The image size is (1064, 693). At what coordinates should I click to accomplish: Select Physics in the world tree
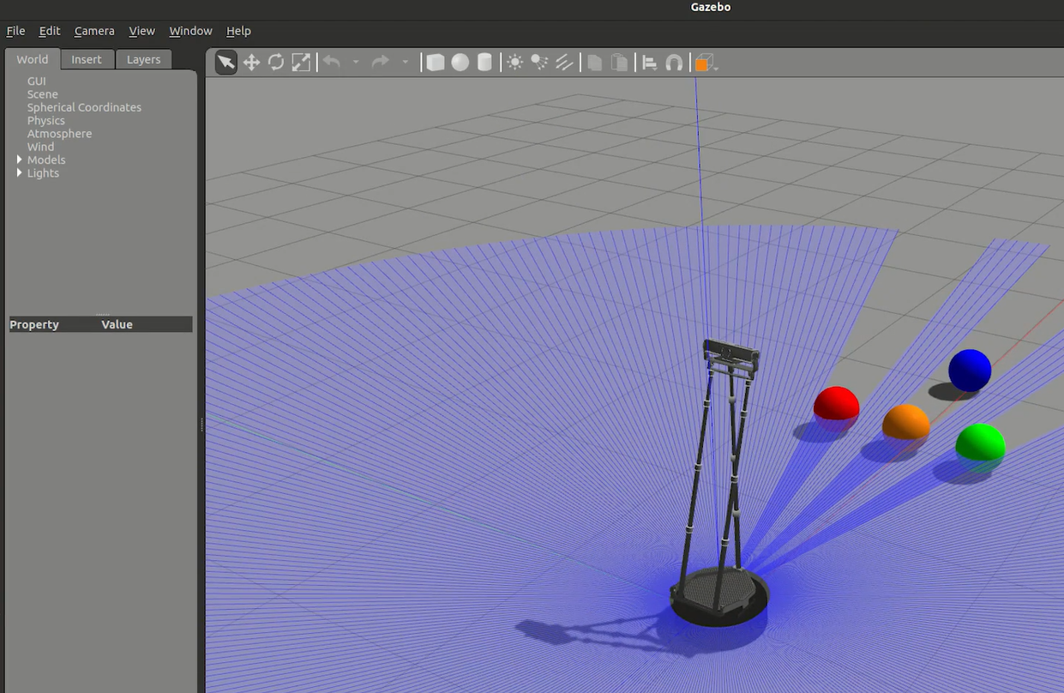coord(46,121)
